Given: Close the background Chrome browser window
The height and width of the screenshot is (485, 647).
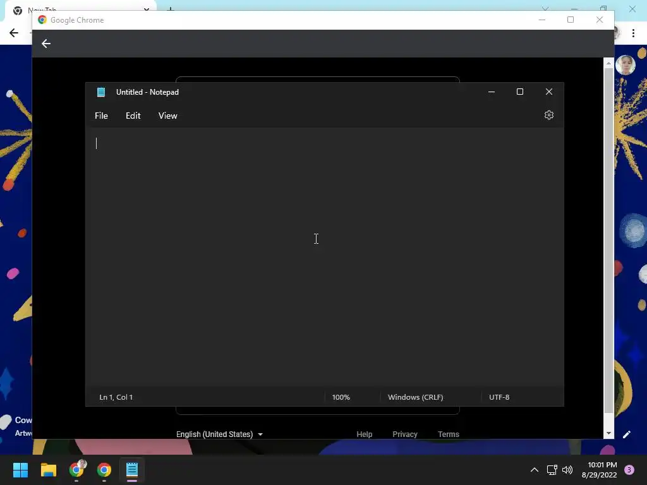Looking at the screenshot, I should click(x=632, y=8).
